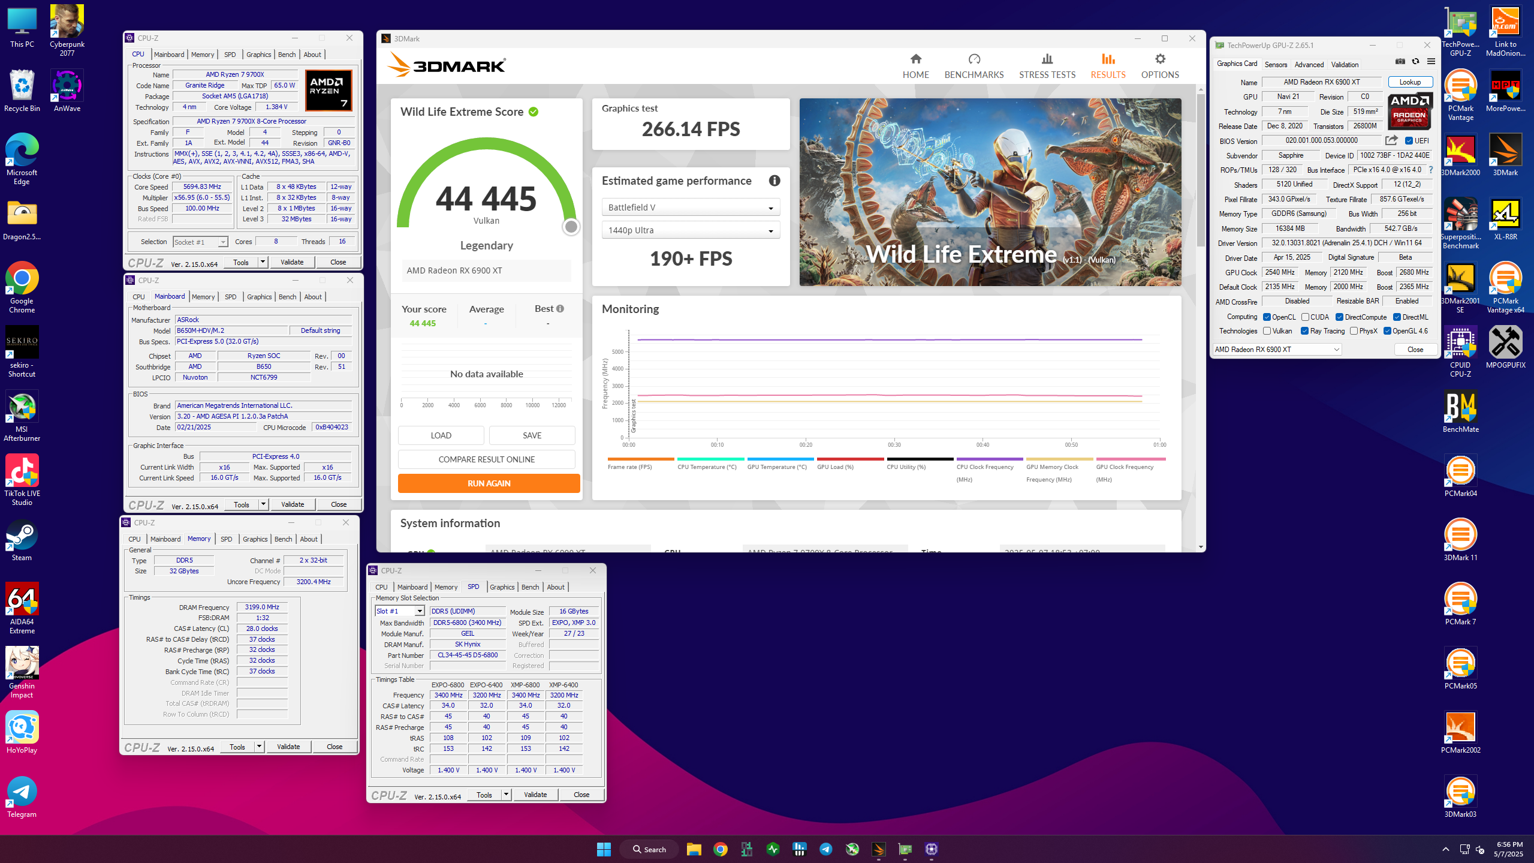Open 3DMark Options gear icon
Image resolution: width=1534 pixels, height=863 pixels.
[1160, 59]
